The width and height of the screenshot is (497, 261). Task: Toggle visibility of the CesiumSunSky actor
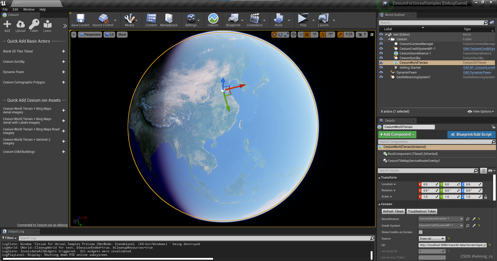[x=381, y=58]
